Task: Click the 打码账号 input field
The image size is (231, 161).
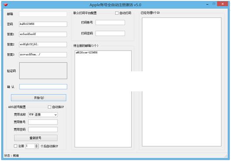Action: pos(110,23)
